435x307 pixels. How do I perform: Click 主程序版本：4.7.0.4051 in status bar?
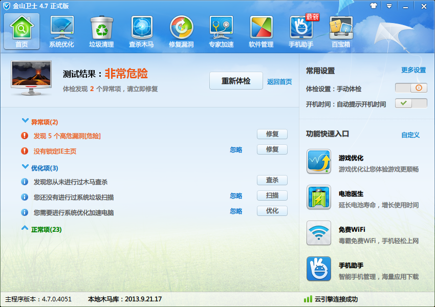click(38, 299)
